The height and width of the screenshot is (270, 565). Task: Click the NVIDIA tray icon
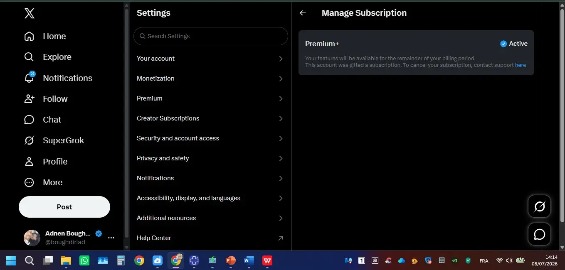[455, 260]
